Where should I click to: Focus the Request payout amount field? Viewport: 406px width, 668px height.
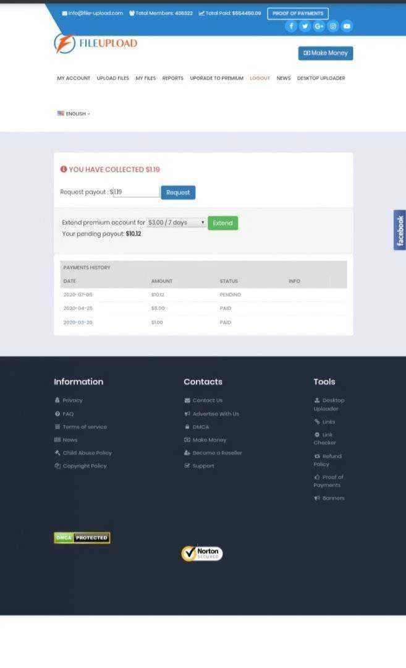pyautogui.click(x=136, y=192)
